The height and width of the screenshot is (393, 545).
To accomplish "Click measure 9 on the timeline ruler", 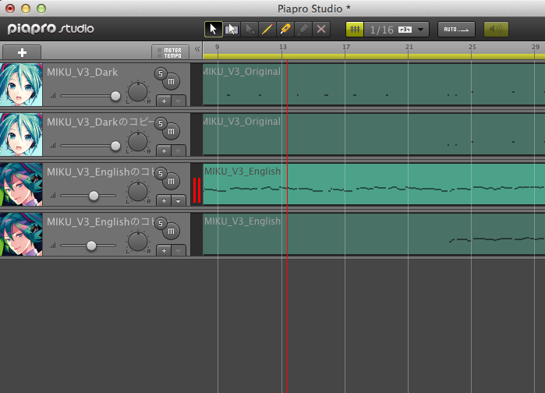I will 218,47.
